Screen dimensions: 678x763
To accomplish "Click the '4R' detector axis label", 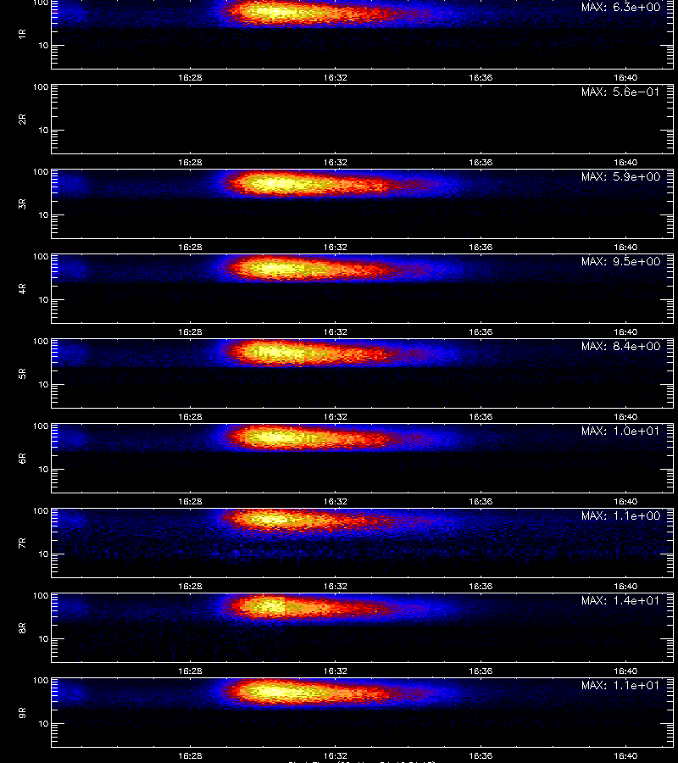I will [x=22, y=288].
